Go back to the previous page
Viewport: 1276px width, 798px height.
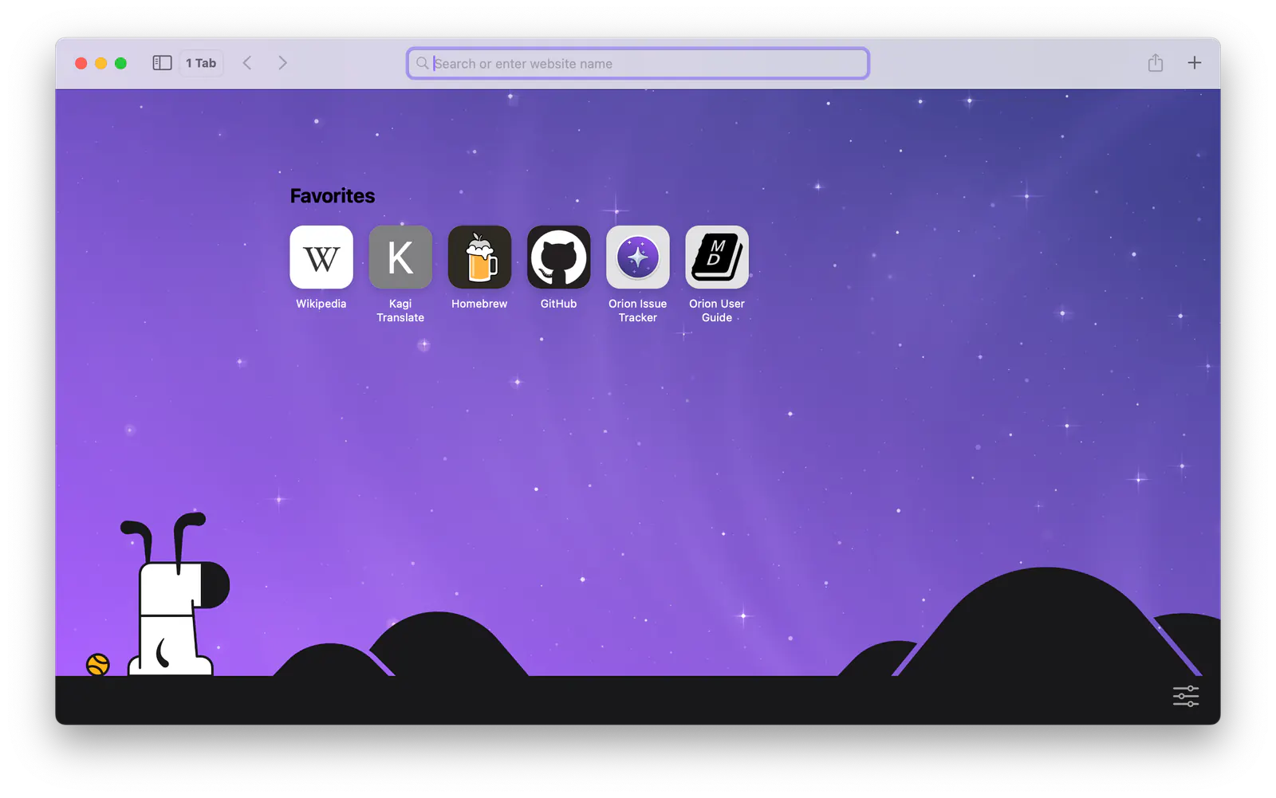[247, 63]
